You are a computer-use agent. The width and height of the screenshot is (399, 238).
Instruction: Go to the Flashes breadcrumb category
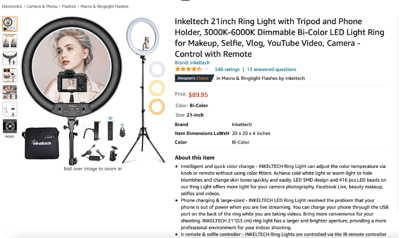(69, 7)
